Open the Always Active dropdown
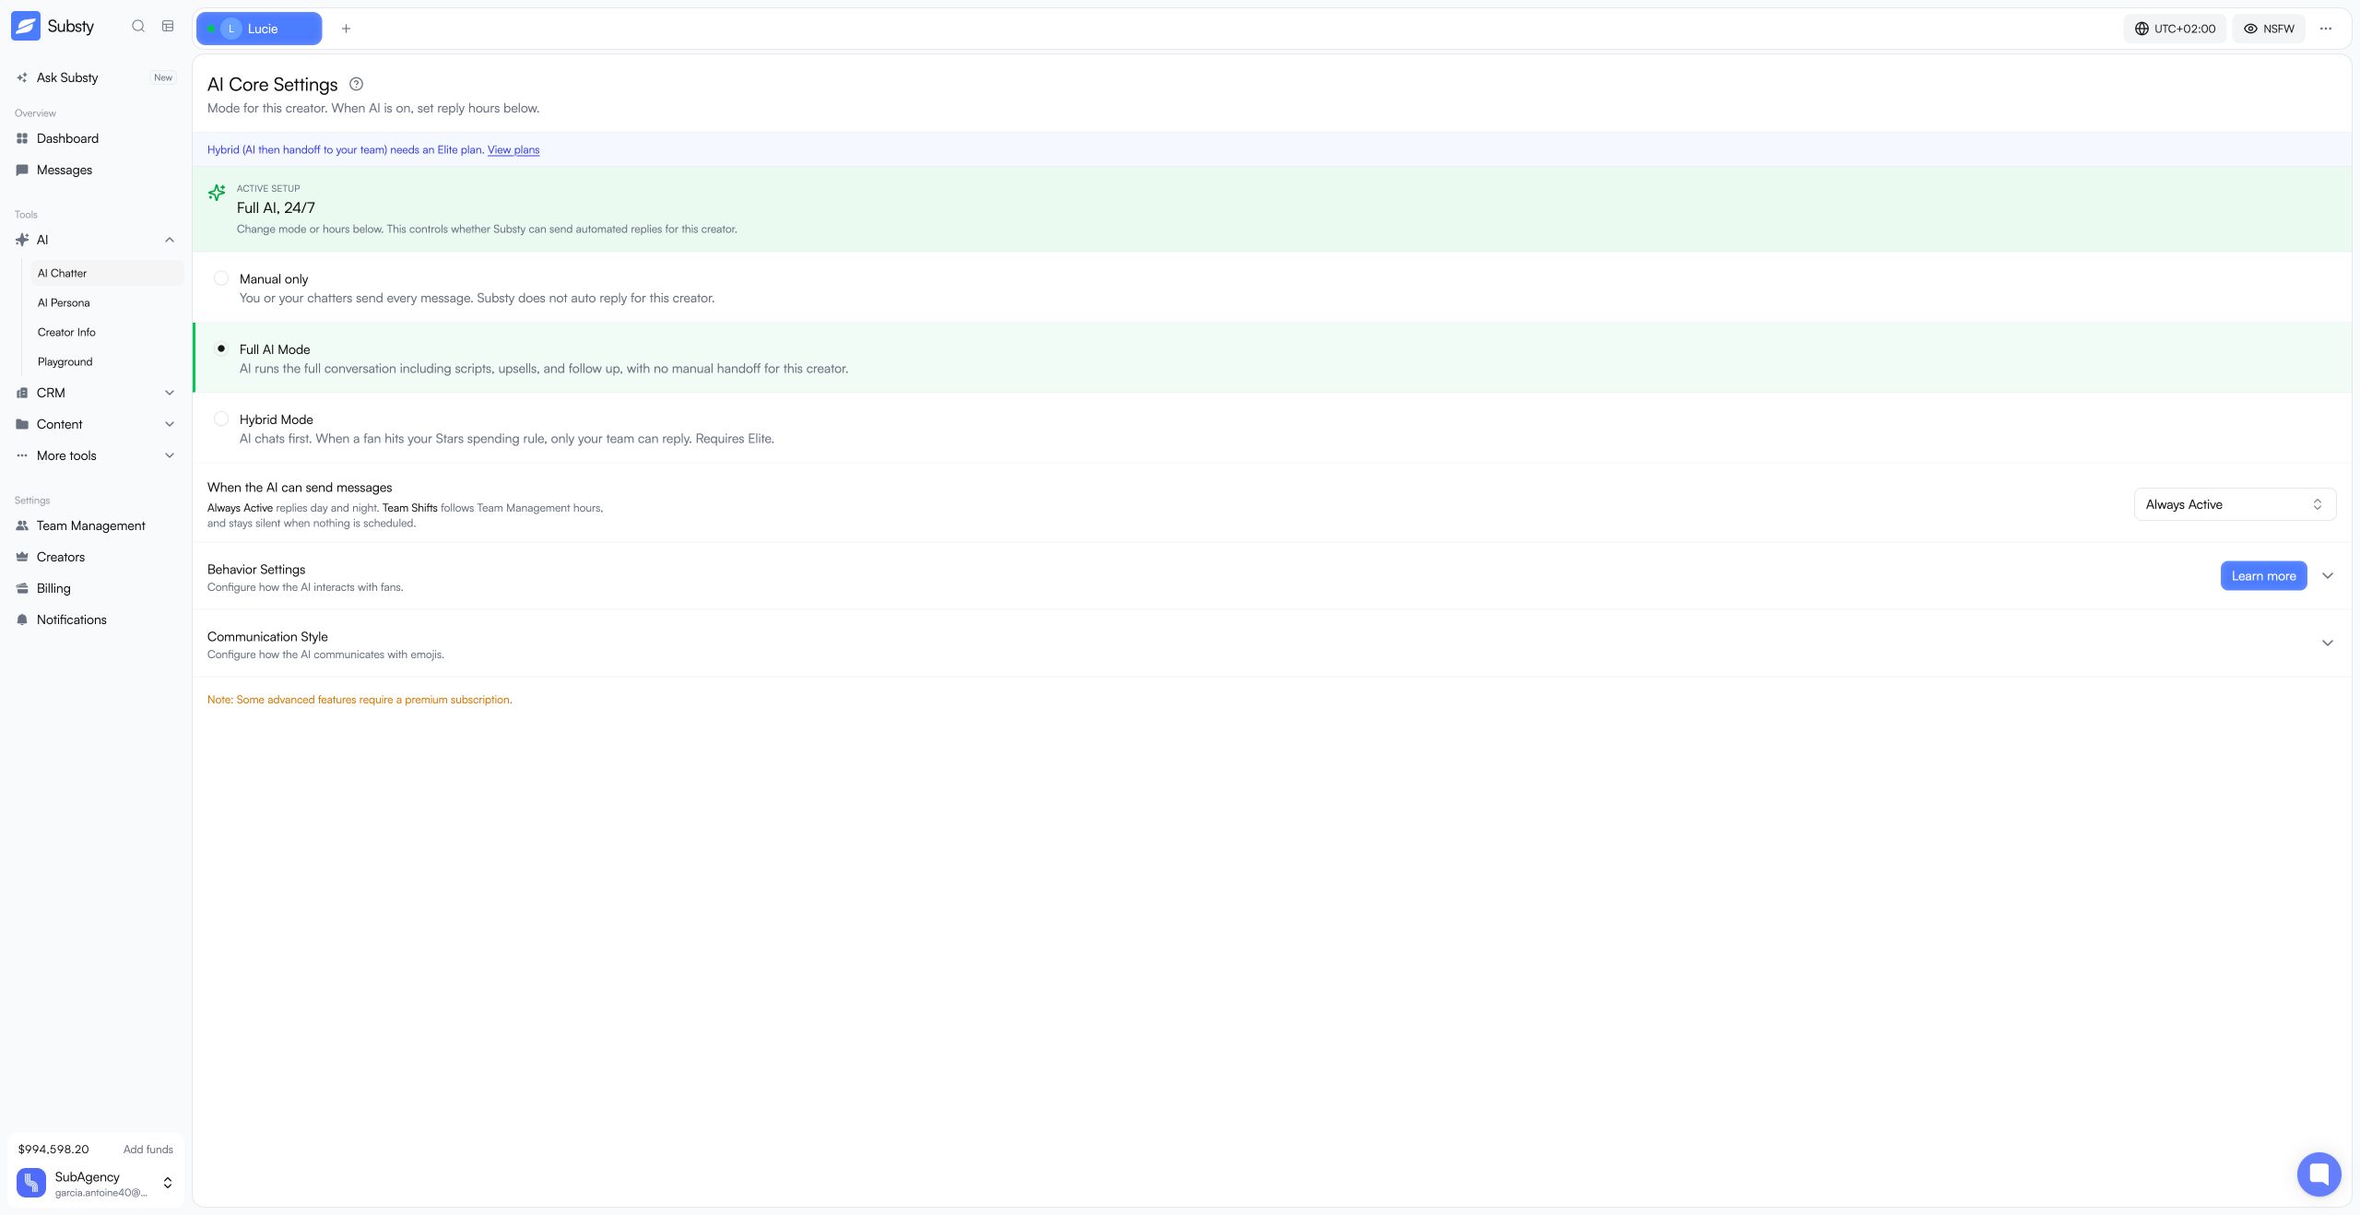The height and width of the screenshot is (1215, 2360). pos(2235,505)
